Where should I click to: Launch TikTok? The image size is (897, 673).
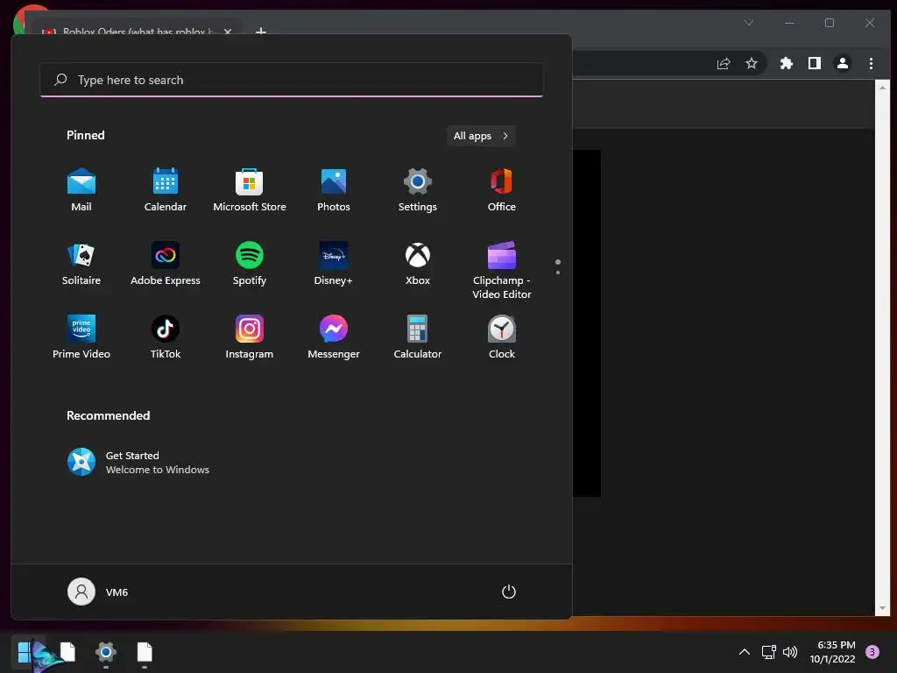(166, 337)
